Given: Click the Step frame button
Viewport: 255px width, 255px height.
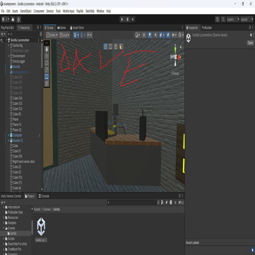Looking at the screenshot, I should tap(133, 19).
